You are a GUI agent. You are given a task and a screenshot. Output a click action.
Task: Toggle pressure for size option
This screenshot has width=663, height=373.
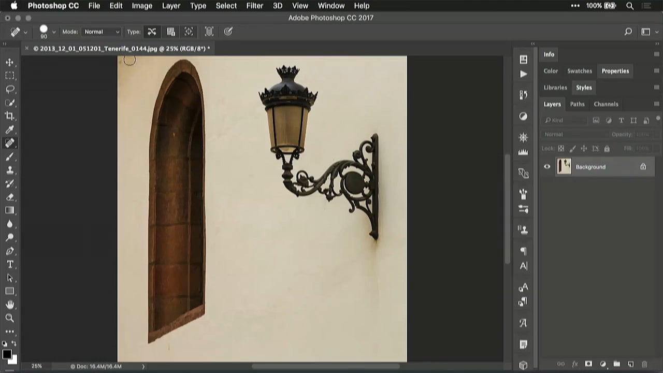(228, 32)
